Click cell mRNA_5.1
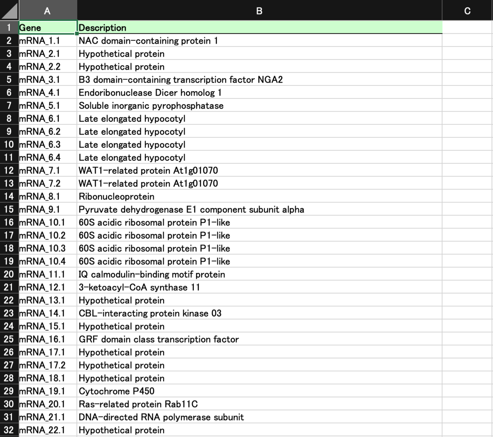The image size is (493, 437). 48,105
